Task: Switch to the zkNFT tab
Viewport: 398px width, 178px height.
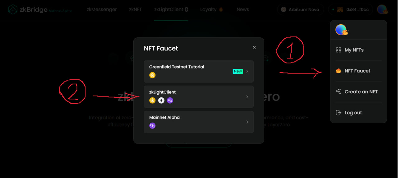Action: click(135, 9)
